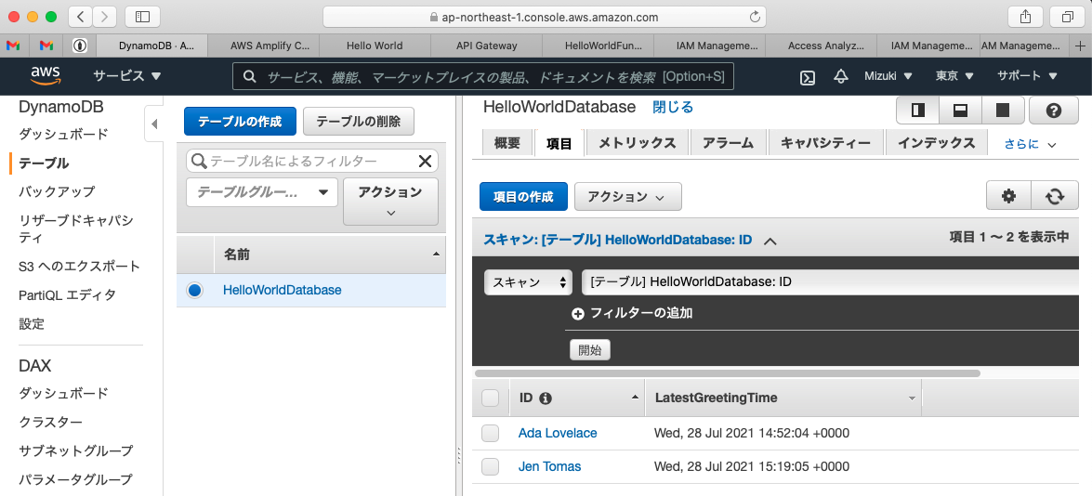Image resolution: width=1092 pixels, height=496 pixels.
Task: Open the キャパシティー tab
Action: tap(826, 143)
